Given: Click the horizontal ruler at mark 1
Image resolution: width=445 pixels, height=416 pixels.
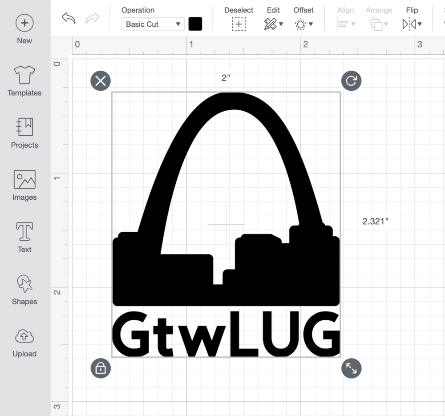Looking at the screenshot, I should [x=191, y=44].
